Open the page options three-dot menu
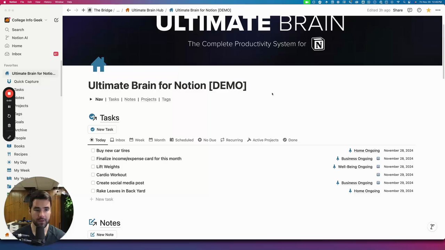445x250 pixels. [438, 10]
